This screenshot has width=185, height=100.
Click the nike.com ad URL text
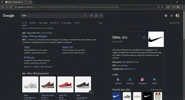40,33
